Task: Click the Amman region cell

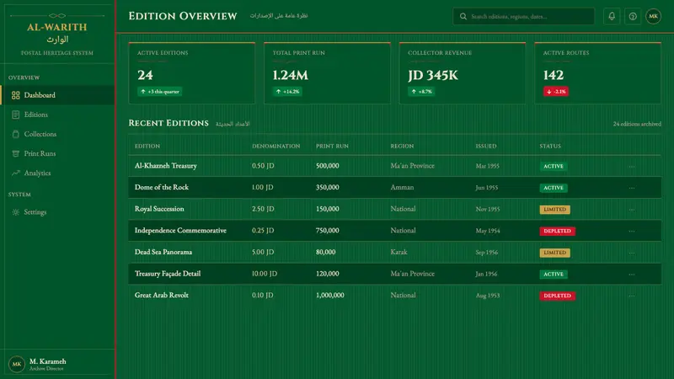Action: pos(402,187)
